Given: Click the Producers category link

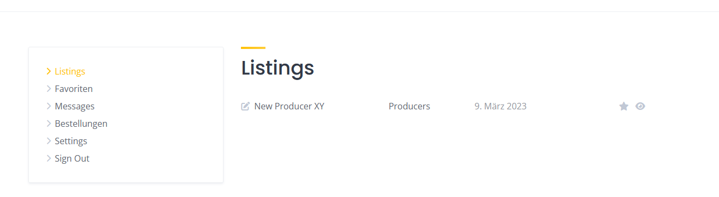Looking at the screenshot, I should click(409, 106).
